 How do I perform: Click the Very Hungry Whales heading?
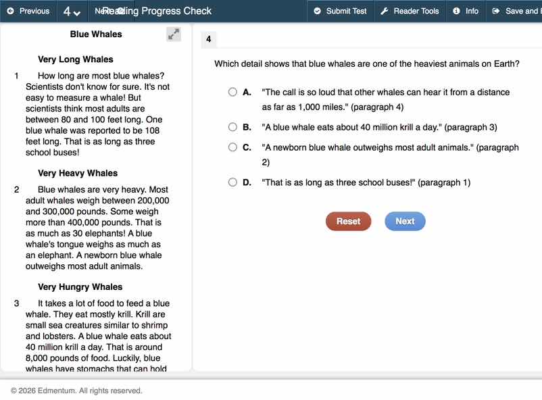click(x=80, y=286)
